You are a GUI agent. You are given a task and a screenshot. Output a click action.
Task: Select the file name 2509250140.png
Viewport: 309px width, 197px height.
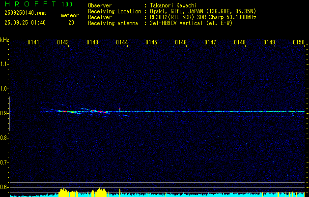tap(25, 13)
